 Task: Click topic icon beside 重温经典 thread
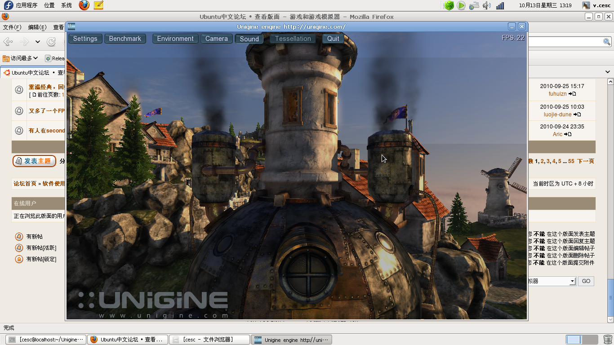(x=19, y=90)
